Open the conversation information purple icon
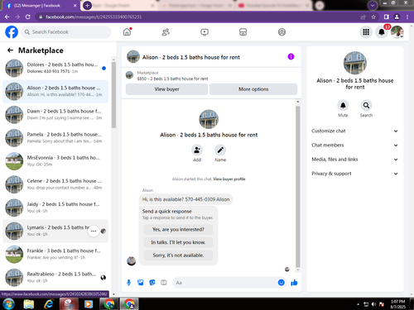The image size is (414, 310). pyautogui.click(x=291, y=57)
